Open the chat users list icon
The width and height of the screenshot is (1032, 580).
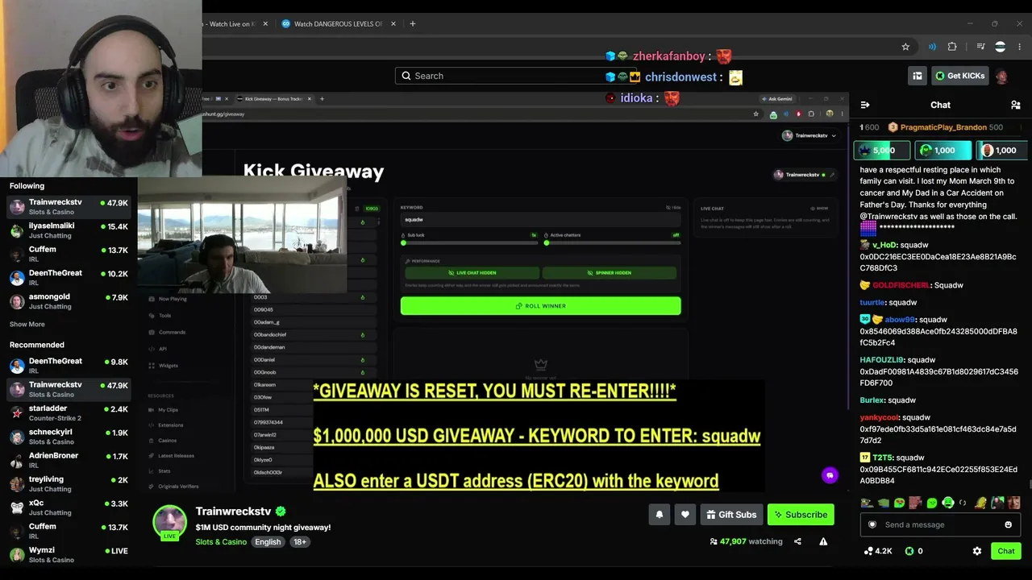(1015, 105)
